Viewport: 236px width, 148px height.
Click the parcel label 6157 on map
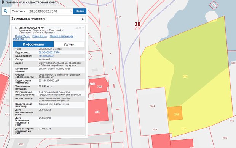pyautogui.click(x=119, y=17)
